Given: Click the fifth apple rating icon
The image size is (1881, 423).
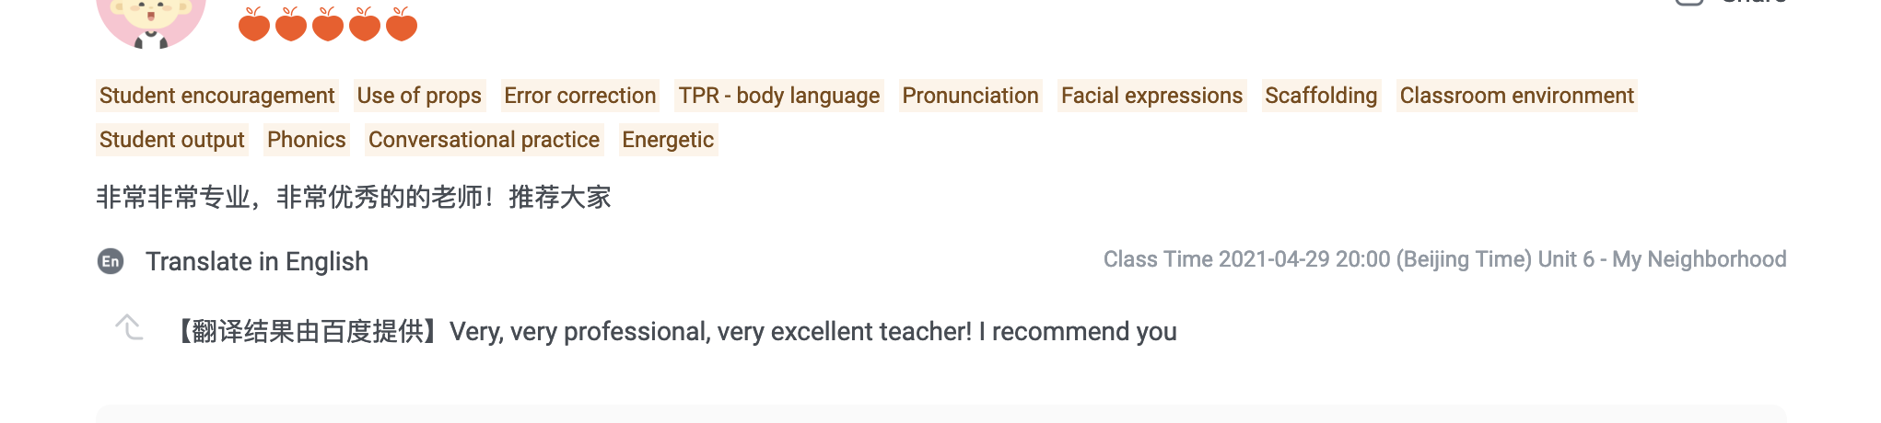Looking at the screenshot, I should point(402,25).
